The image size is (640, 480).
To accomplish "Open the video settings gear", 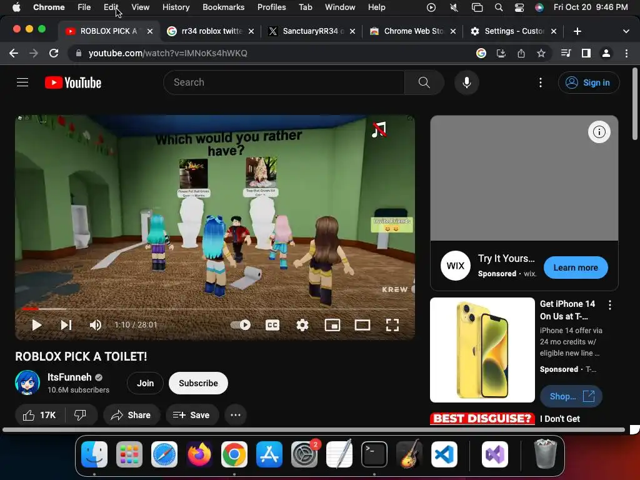I will click(302, 325).
